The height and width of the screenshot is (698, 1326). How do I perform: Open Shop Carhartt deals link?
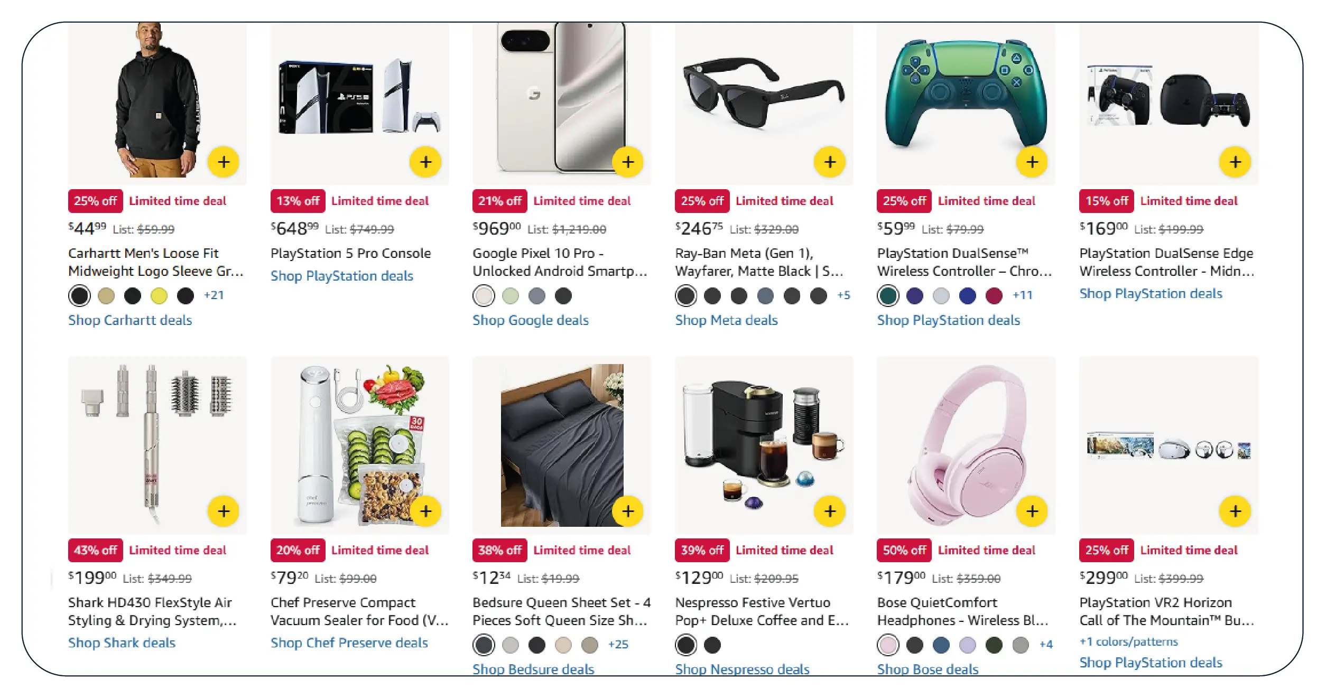130,320
